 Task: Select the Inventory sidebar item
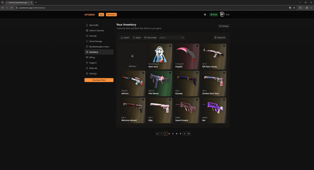click(x=99, y=52)
